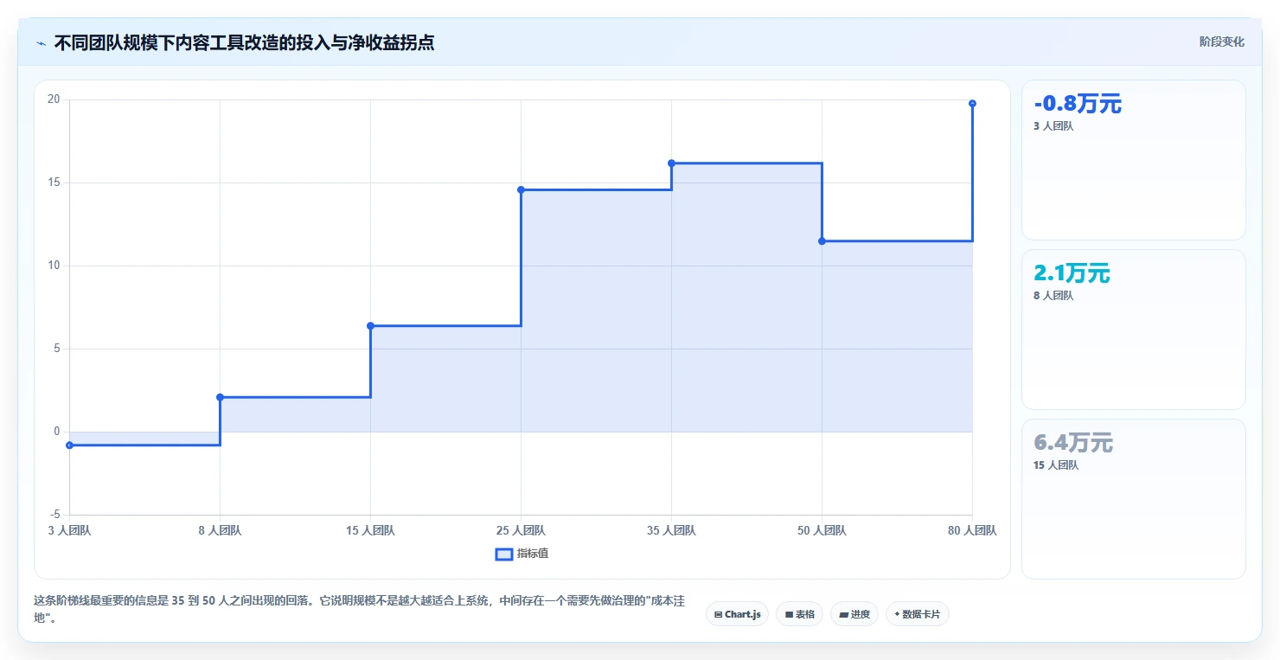Click the 指标值 legend label text
Viewport: 1280px width, 660px height.
(533, 554)
